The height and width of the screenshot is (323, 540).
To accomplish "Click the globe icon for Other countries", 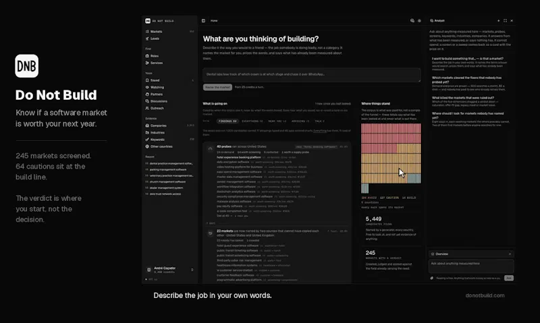I will point(147,146).
